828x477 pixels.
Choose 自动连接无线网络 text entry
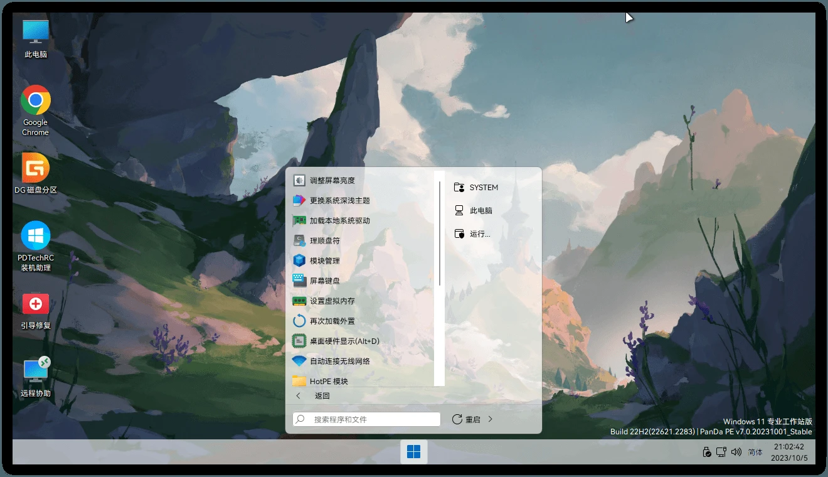340,361
